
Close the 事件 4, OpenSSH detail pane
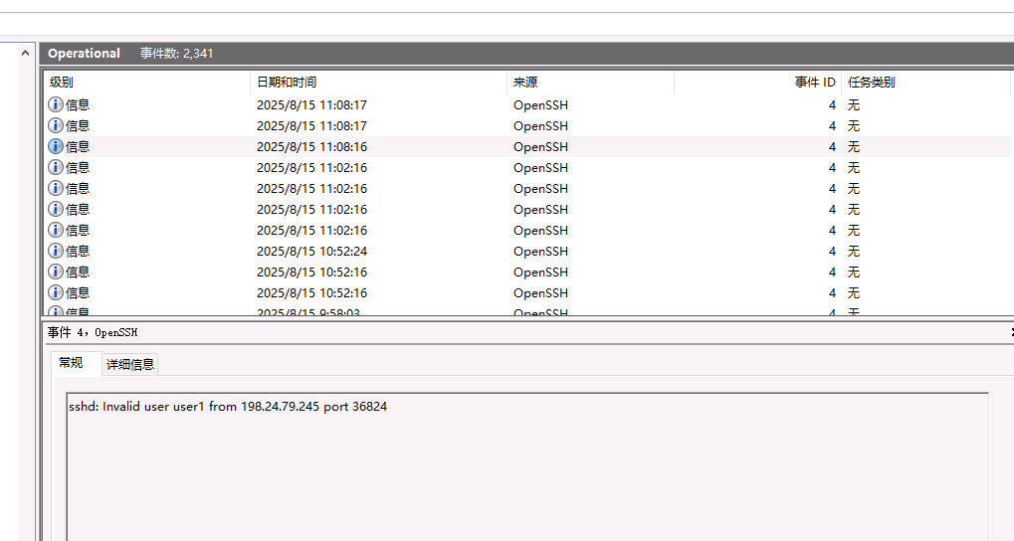pyautogui.click(x=1010, y=332)
